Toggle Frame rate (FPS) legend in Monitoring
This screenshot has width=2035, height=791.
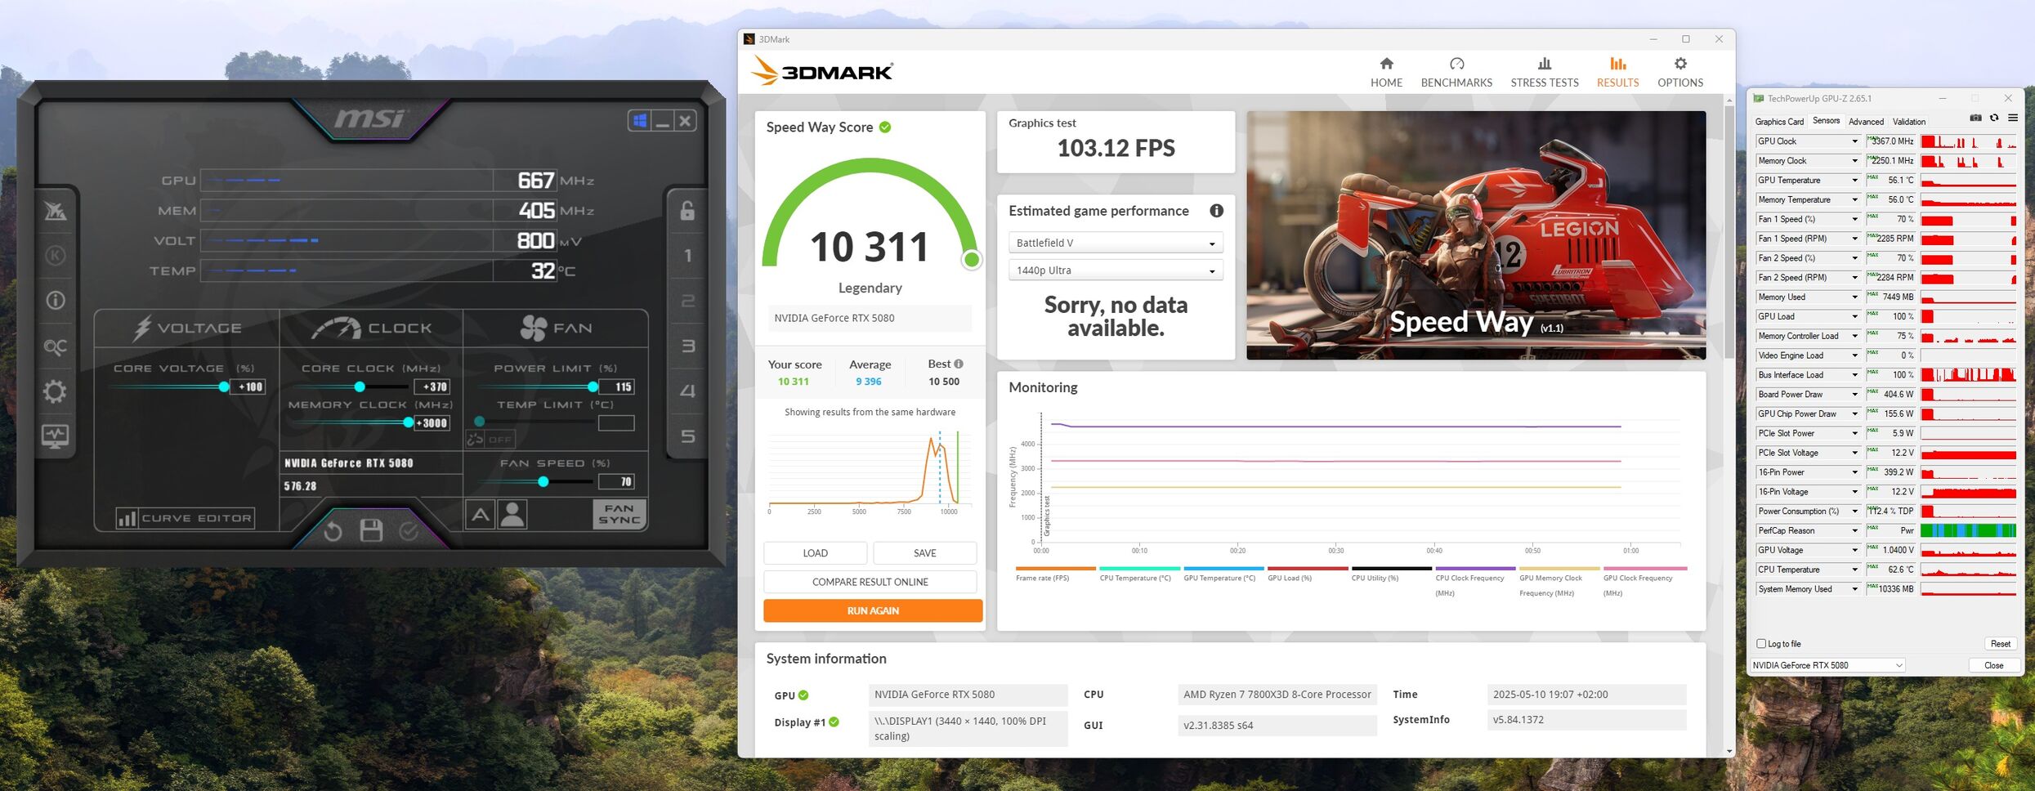point(1055,574)
